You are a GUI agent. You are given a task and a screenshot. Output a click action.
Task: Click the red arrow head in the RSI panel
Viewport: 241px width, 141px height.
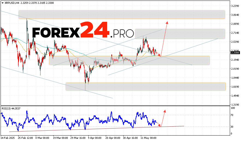click(x=165, y=111)
